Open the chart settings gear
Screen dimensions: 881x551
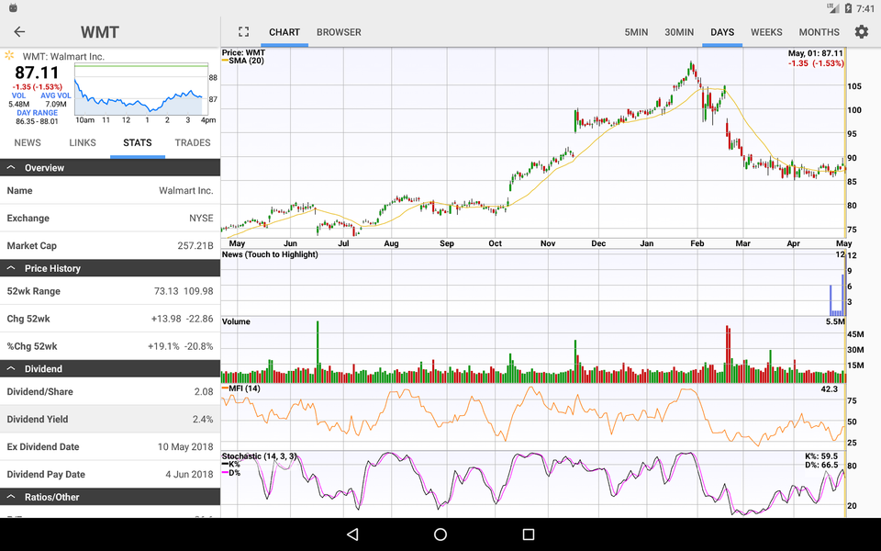pos(861,31)
